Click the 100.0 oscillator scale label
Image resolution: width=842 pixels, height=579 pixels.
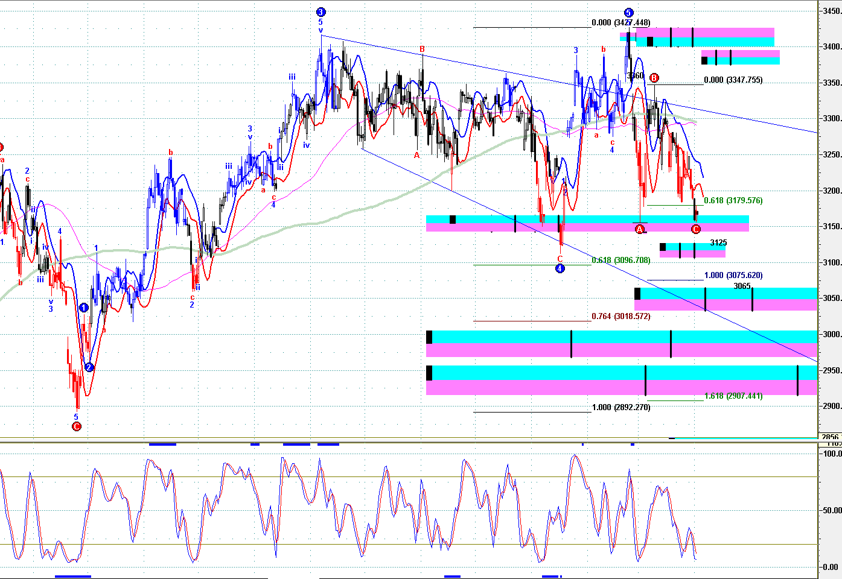click(832, 454)
